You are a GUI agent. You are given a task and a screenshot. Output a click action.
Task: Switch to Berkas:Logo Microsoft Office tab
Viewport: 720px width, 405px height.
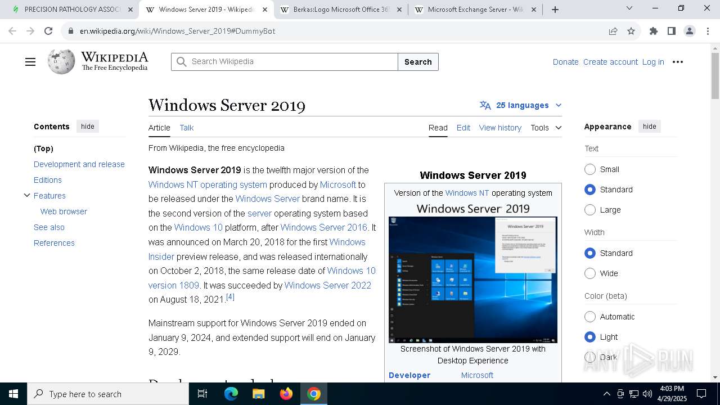341,10
